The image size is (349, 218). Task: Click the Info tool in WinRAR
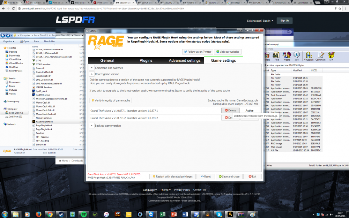296,56
